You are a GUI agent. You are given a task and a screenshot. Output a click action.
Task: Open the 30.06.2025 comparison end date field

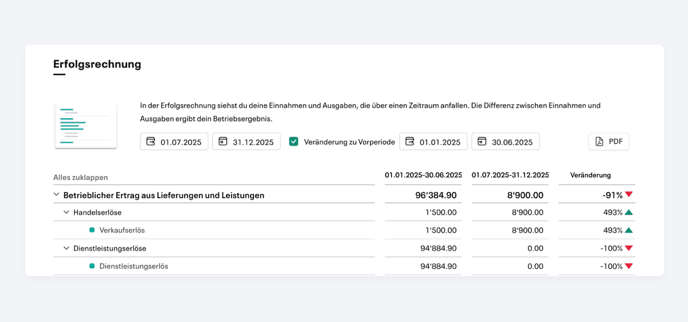(x=506, y=142)
